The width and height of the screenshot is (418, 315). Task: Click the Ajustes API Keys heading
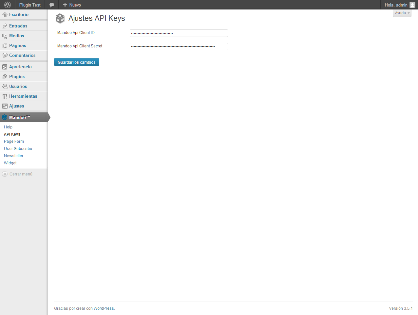click(97, 18)
